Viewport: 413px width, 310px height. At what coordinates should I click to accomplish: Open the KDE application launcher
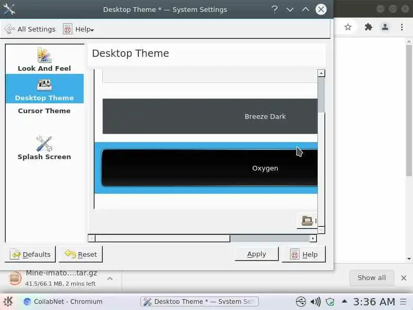[8, 301]
